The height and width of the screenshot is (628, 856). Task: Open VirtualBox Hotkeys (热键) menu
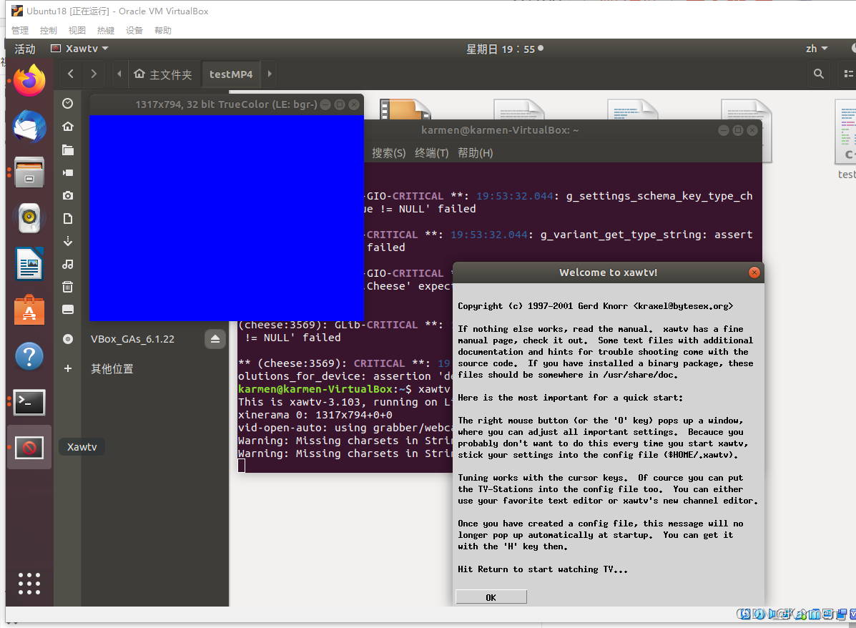(x=105, y=31)
